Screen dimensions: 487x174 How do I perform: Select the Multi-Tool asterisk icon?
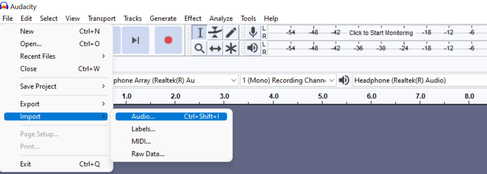point(231,48)
